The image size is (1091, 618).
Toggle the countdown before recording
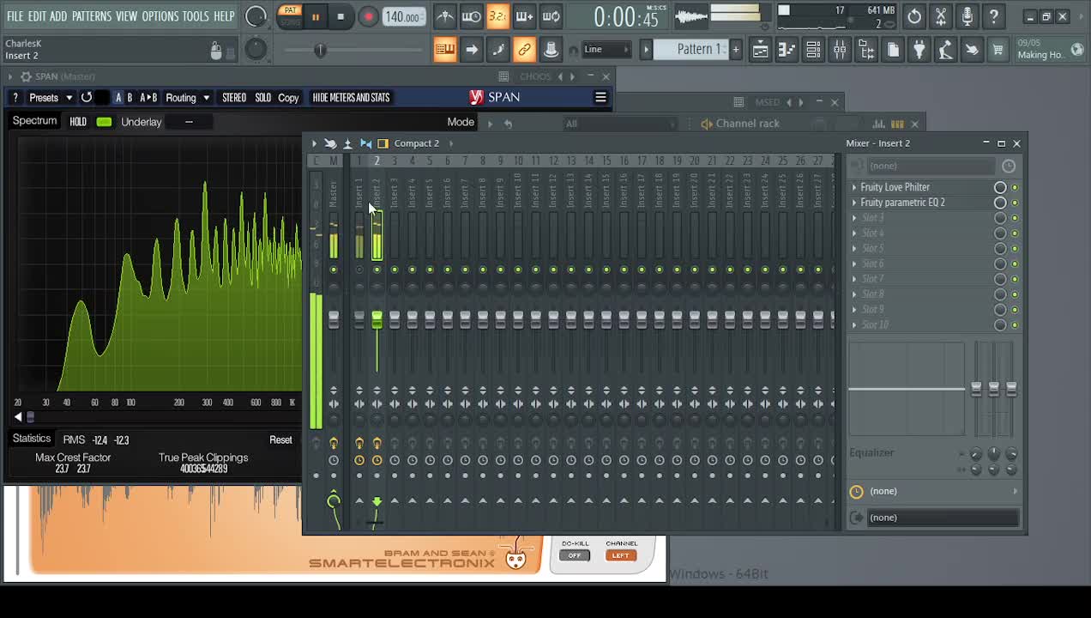(x=497, y=16)
